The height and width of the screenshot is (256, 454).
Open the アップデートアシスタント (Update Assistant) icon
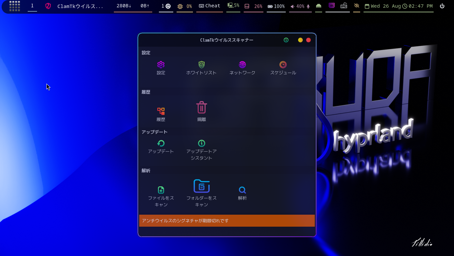[x=202, y=143]
